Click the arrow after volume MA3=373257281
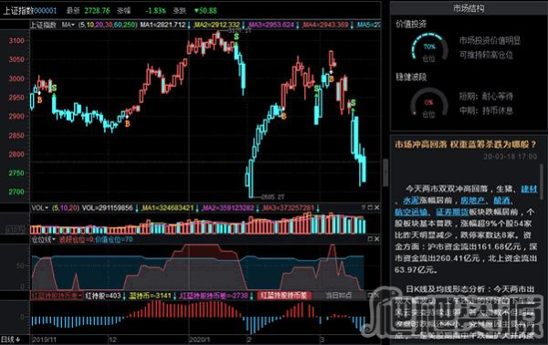 [x=318, y=208]
